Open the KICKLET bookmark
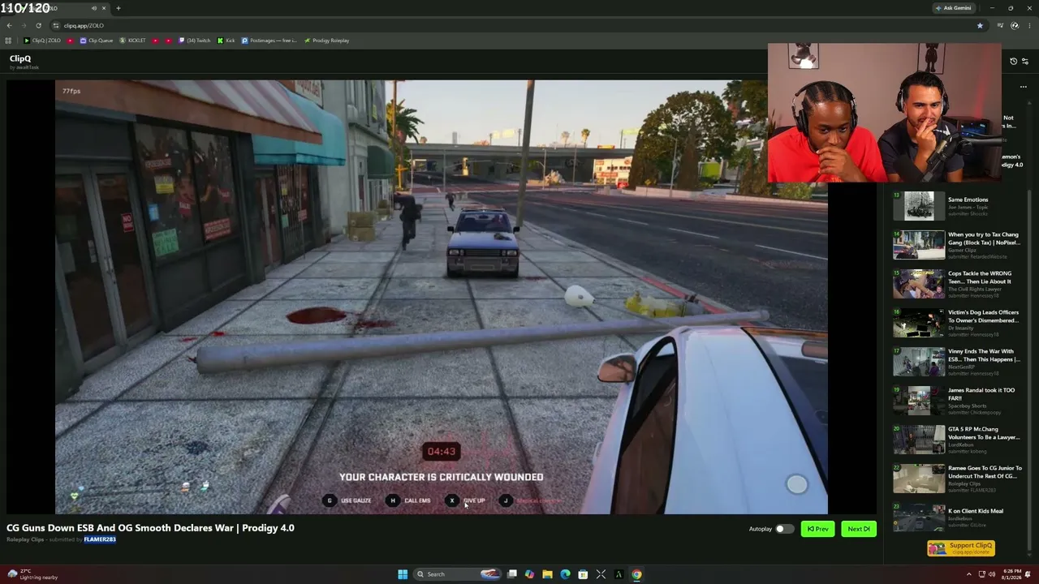Image resolution: width=1039 pixels, height=584 pixels. tap(133, 41)
